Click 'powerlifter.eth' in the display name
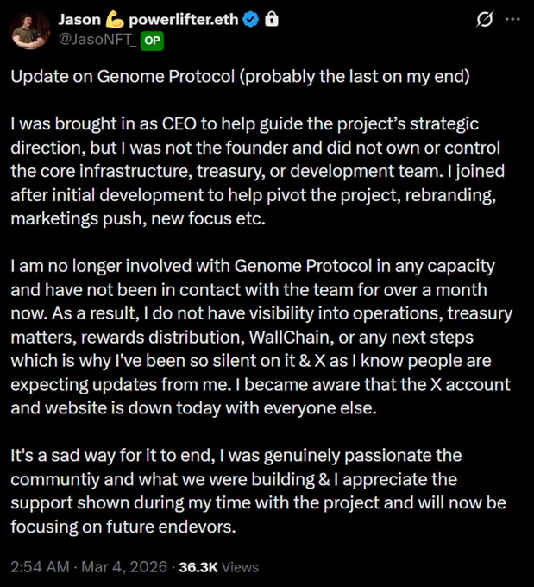534x587 pixels. (184, 20)
